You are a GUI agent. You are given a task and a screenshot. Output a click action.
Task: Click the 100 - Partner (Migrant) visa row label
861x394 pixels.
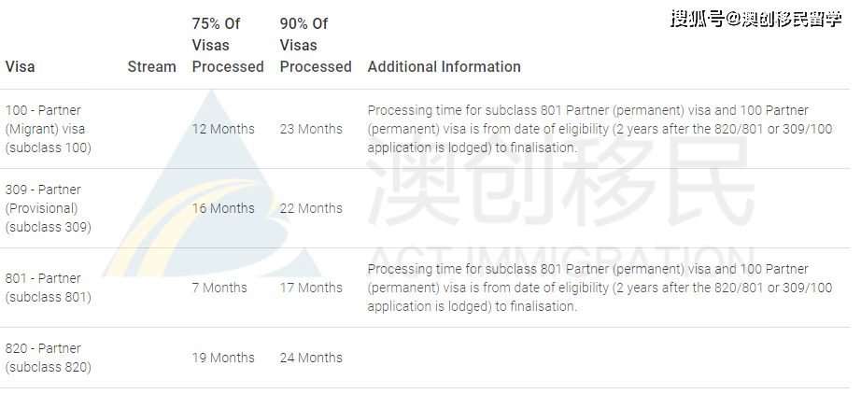[x=49, y=129]
